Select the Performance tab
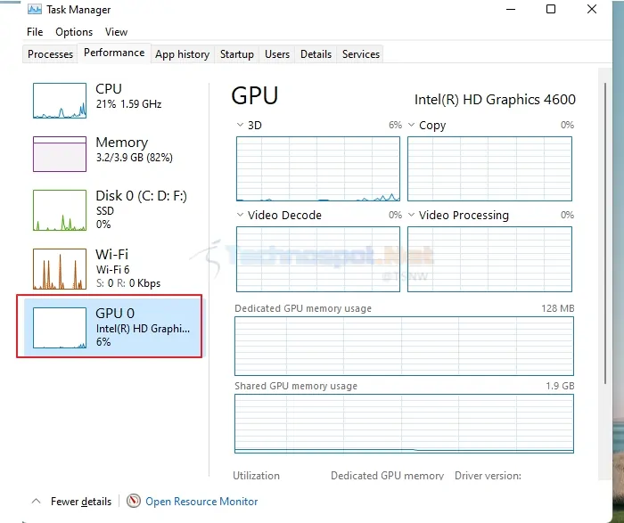 114,53
